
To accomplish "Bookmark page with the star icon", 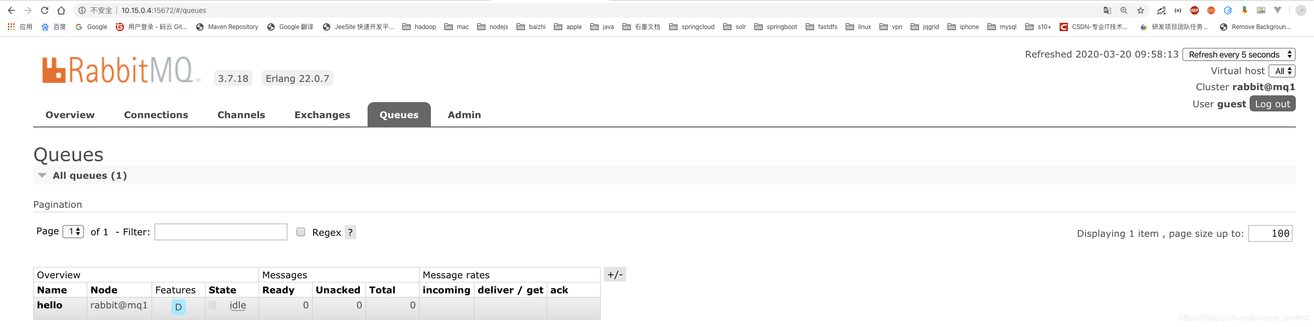I will click(1141, 10).
